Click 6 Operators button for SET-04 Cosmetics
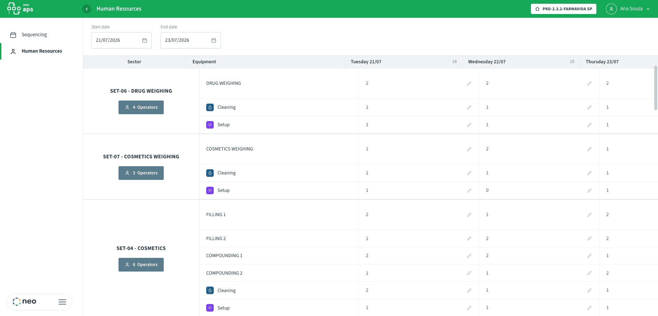This screenshot has width=658, height=316. pyautogui.click(x=141, y=265)
